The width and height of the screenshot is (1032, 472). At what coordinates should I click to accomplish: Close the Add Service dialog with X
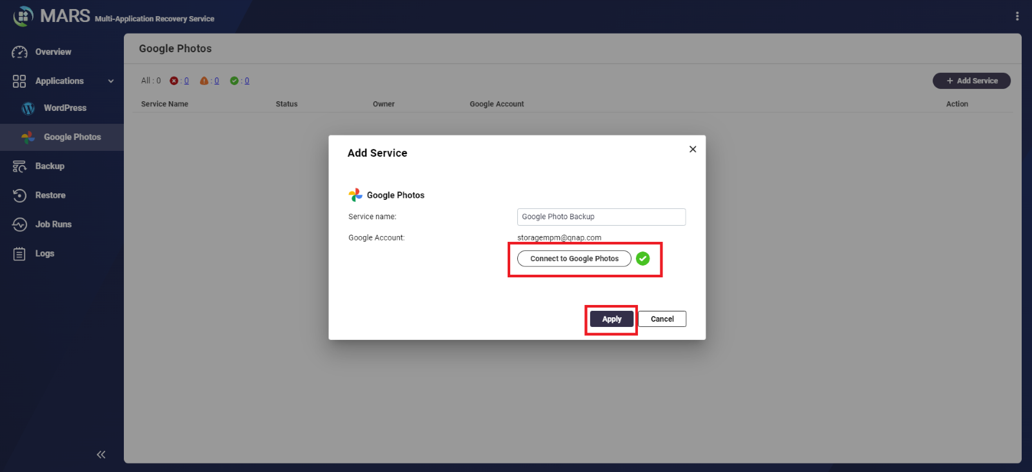693,150
